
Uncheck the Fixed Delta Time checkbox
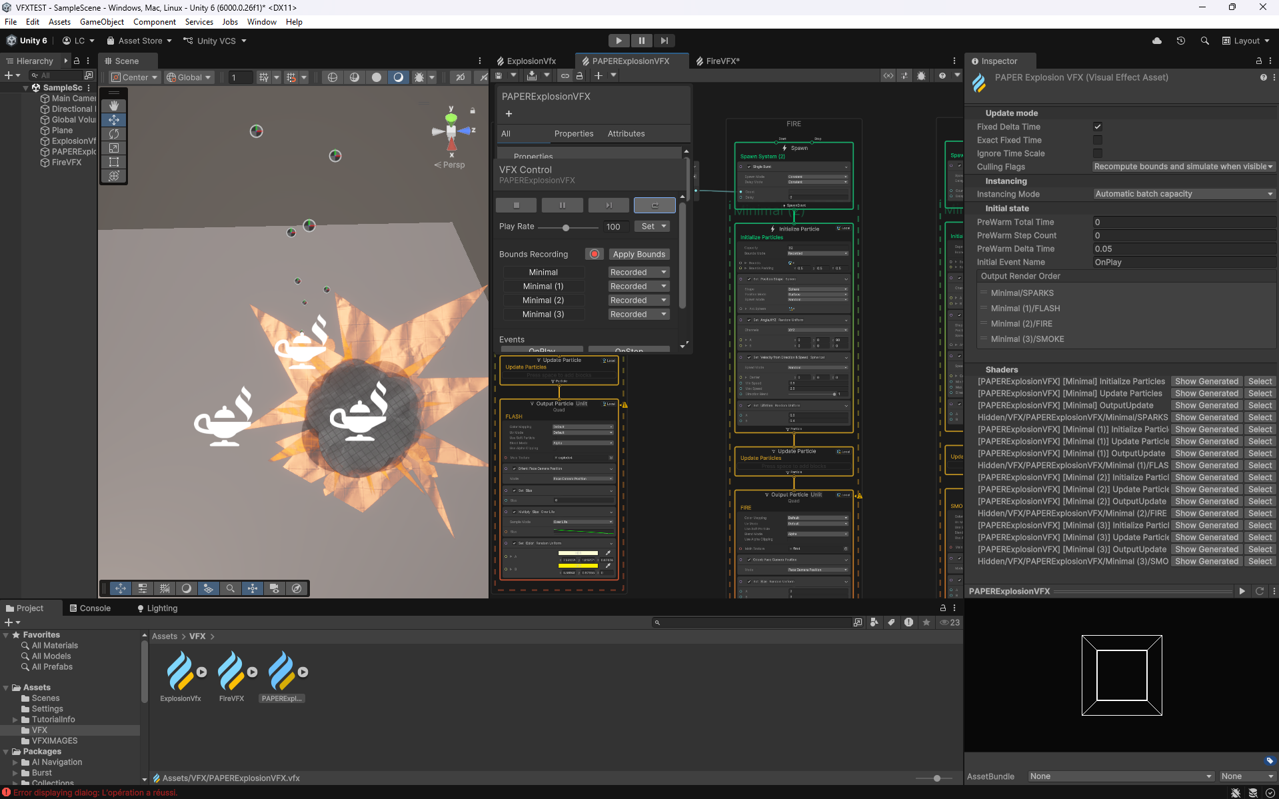point(1098,127)
